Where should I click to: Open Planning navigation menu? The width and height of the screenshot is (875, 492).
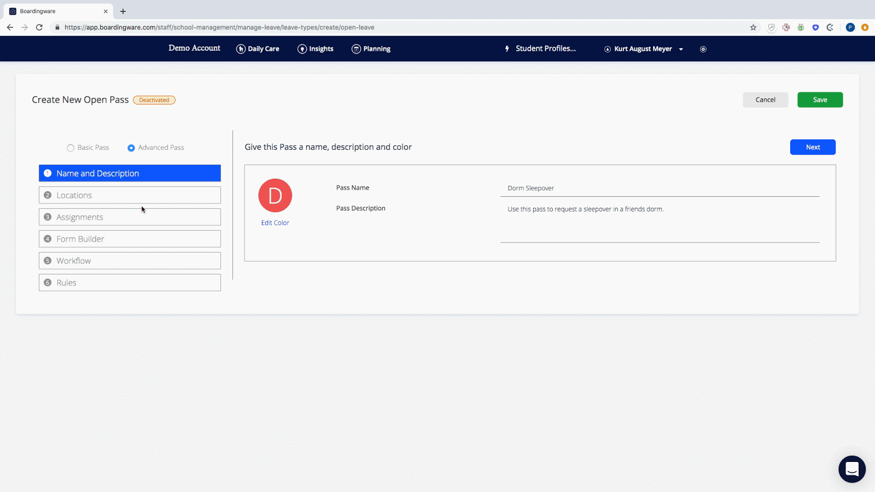coord(371,49)
